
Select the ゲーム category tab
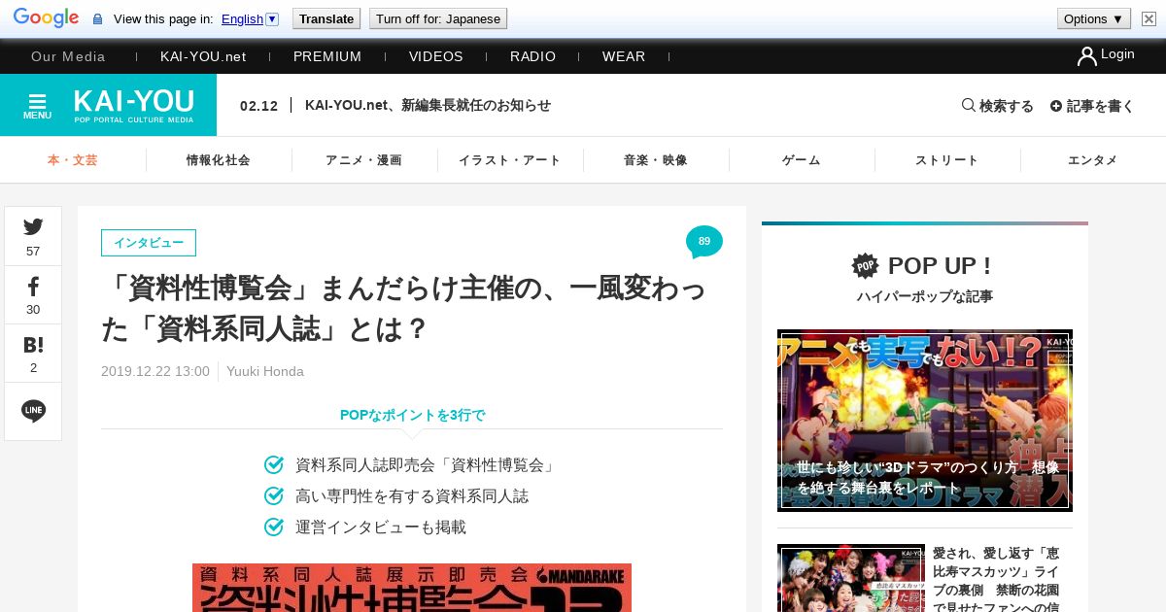point(802,160)
